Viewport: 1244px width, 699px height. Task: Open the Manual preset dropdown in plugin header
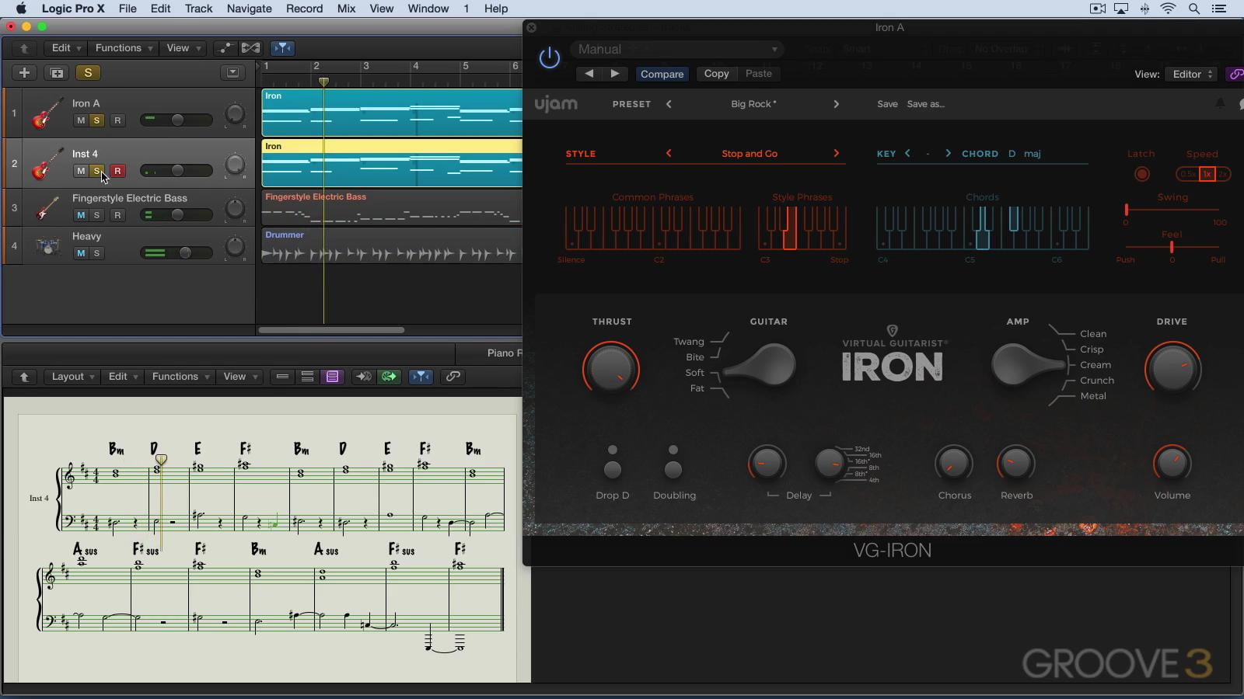tap(676, 49)
